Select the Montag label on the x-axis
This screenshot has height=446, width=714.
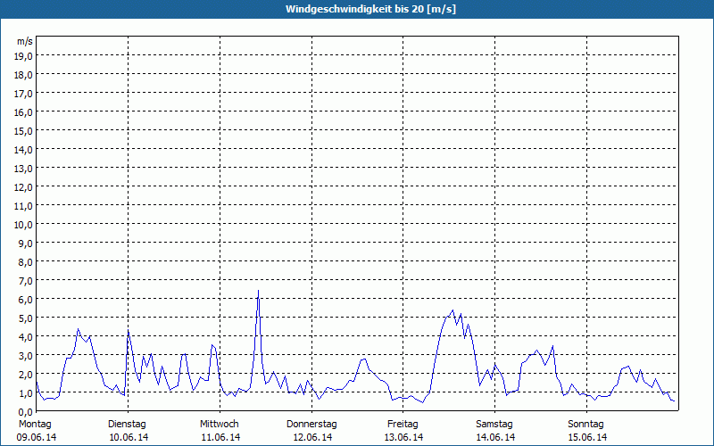[x=35, y=424]
